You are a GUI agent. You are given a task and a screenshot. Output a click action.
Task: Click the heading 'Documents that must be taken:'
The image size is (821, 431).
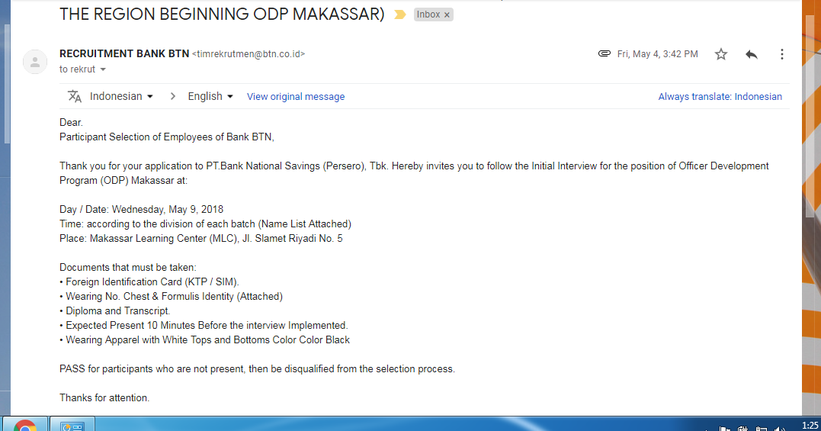128,267
